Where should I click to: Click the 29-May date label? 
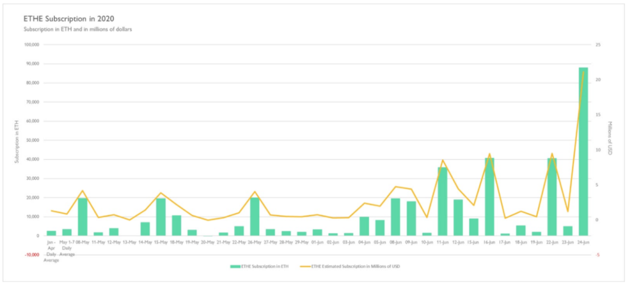coord(301,242)
